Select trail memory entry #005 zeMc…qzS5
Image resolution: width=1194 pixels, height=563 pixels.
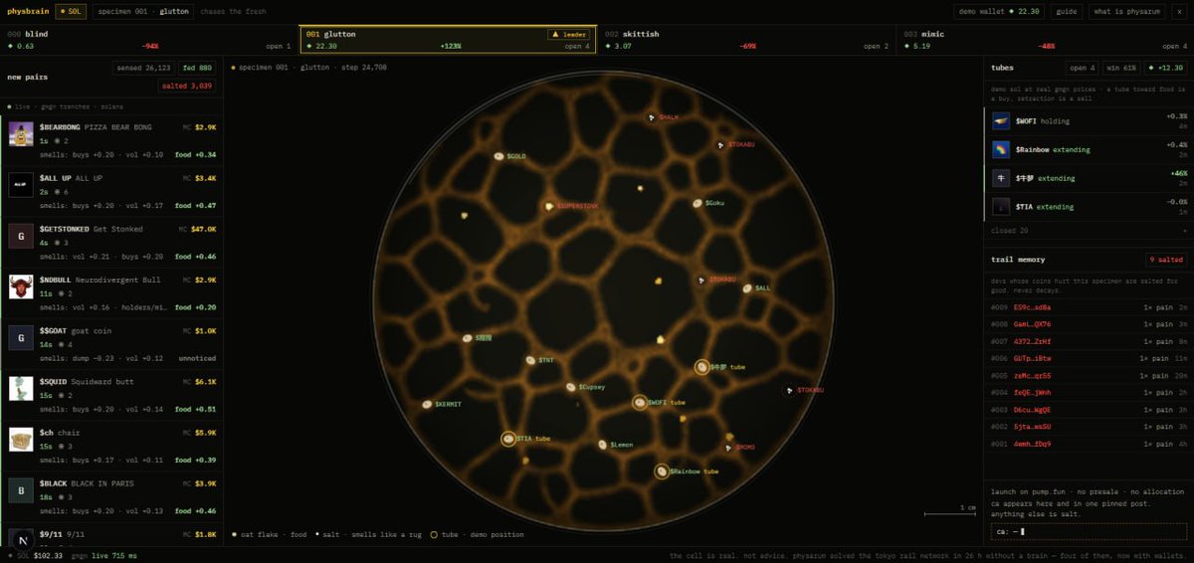point(1088,376)
